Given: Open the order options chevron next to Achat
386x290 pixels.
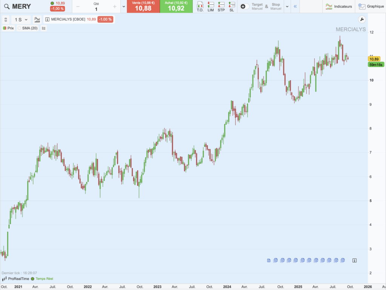Looking at the screenshot, I should tap(123, 6).
